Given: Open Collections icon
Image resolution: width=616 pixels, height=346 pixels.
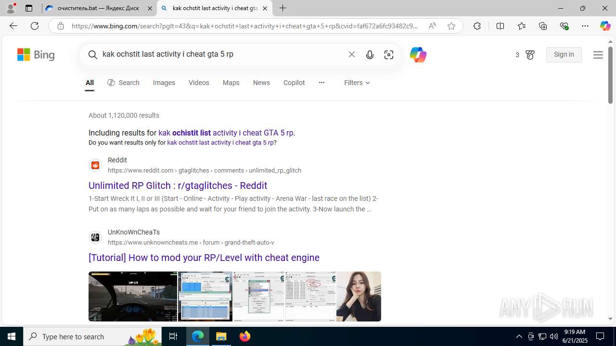Looking at the screenshot, I should click(x=543, y=26).
